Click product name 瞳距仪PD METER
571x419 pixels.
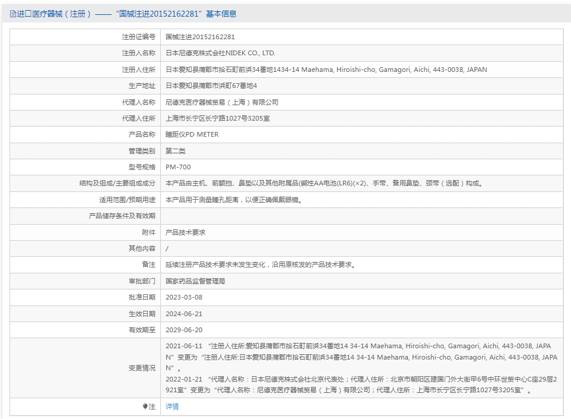pos(192,134)
